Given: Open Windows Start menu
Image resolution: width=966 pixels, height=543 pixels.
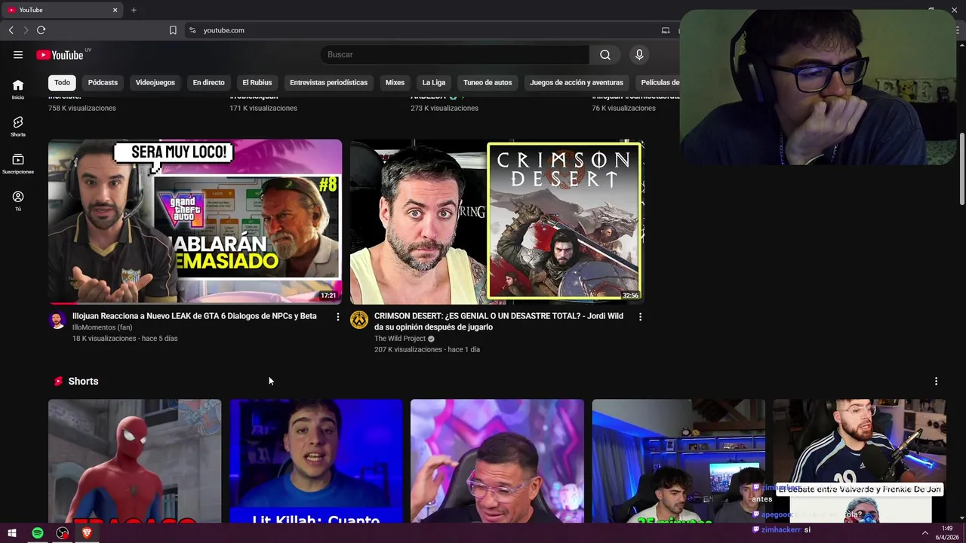Looking at the screenshot, I should (12, 533).
